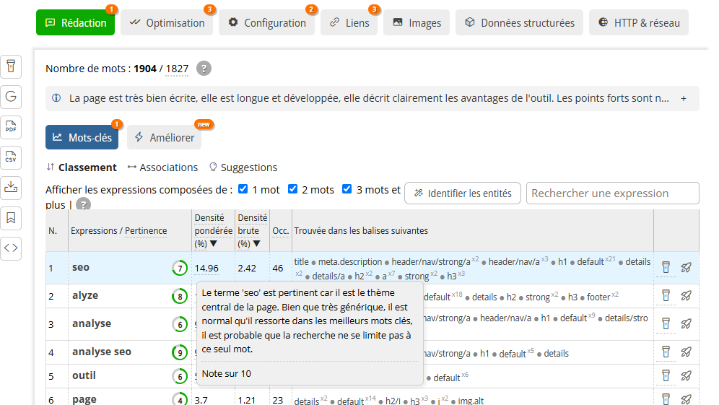Viewport: 719px width, 405px height.
Task: Delete the 'analyse seo' row with trash icon
Action: (666, 352)
